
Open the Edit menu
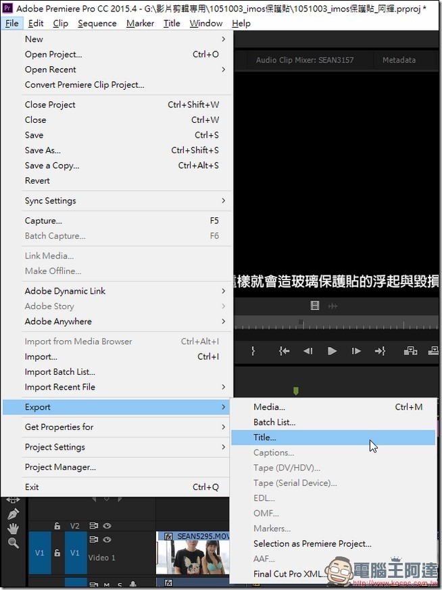point(36,24)
